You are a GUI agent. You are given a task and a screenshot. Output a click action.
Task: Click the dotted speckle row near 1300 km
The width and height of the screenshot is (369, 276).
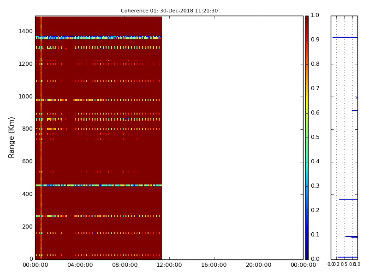(98, 48)
